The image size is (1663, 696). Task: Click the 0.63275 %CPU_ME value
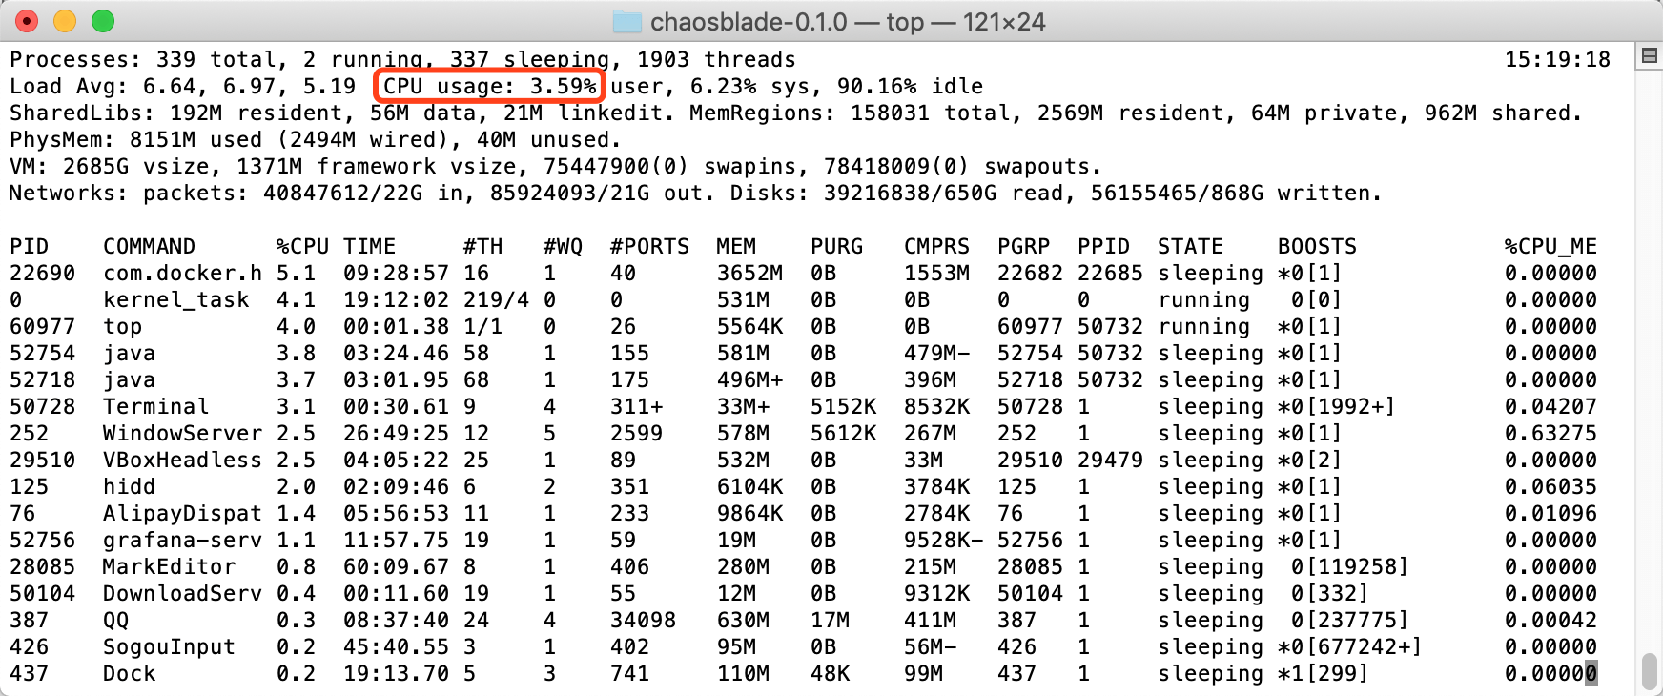coord(1550,434)
